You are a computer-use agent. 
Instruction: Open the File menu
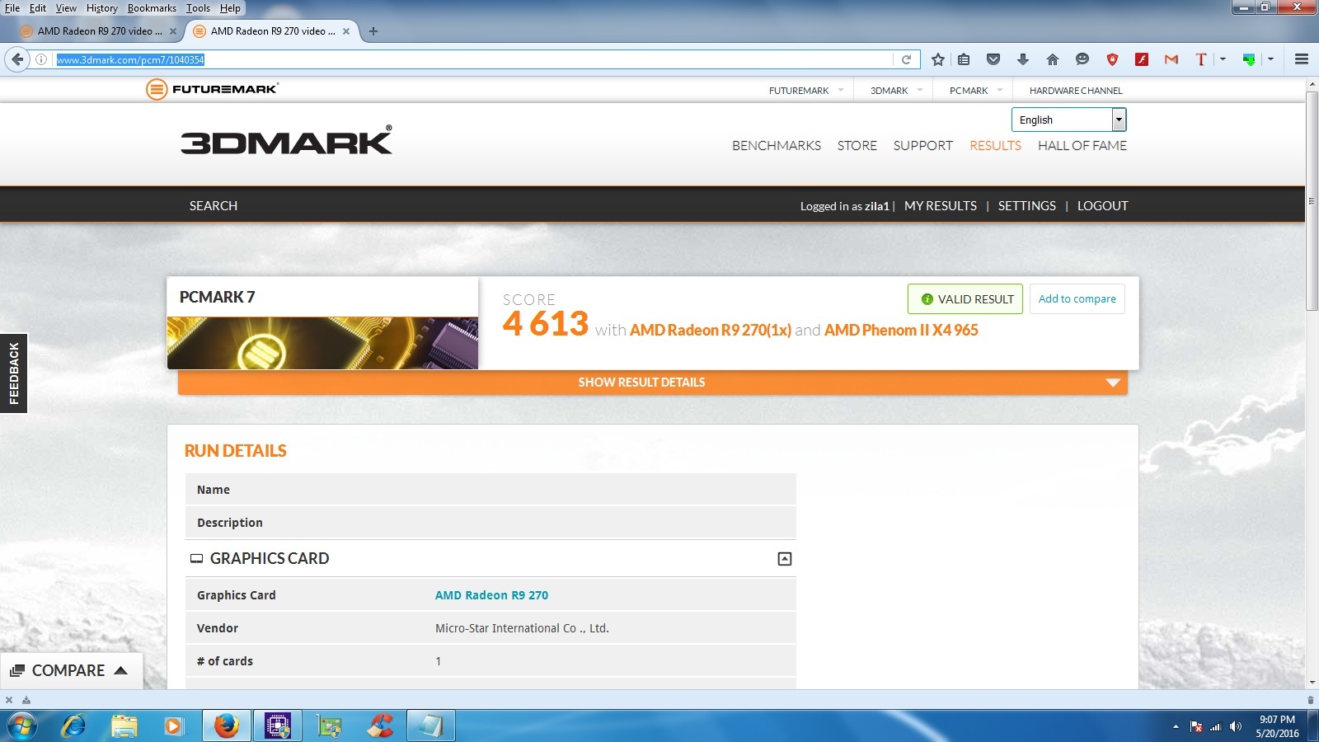12,8
